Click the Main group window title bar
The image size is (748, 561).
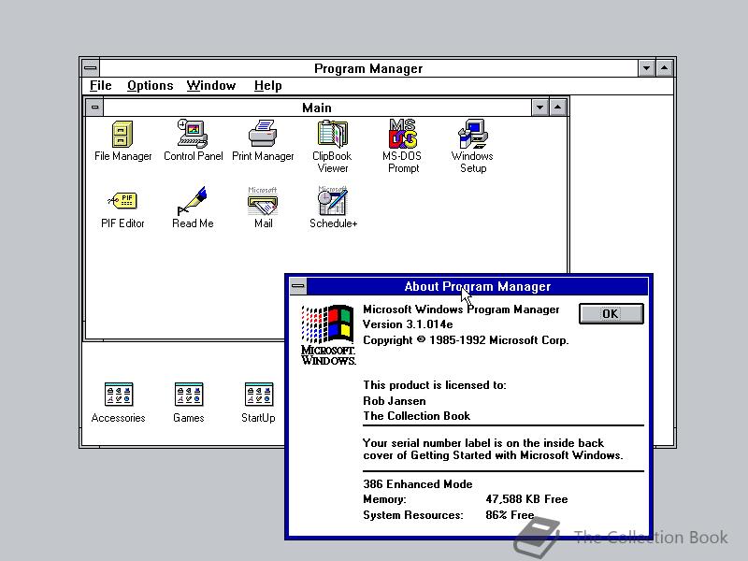pyautogui.click(x=317, y=108)
